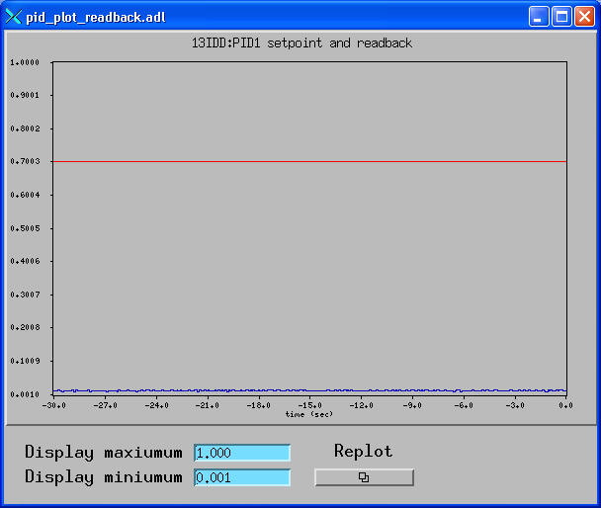Click the X application icon in title bar
Viewport: 601px width, 508px height.
(x=14, y=17)
